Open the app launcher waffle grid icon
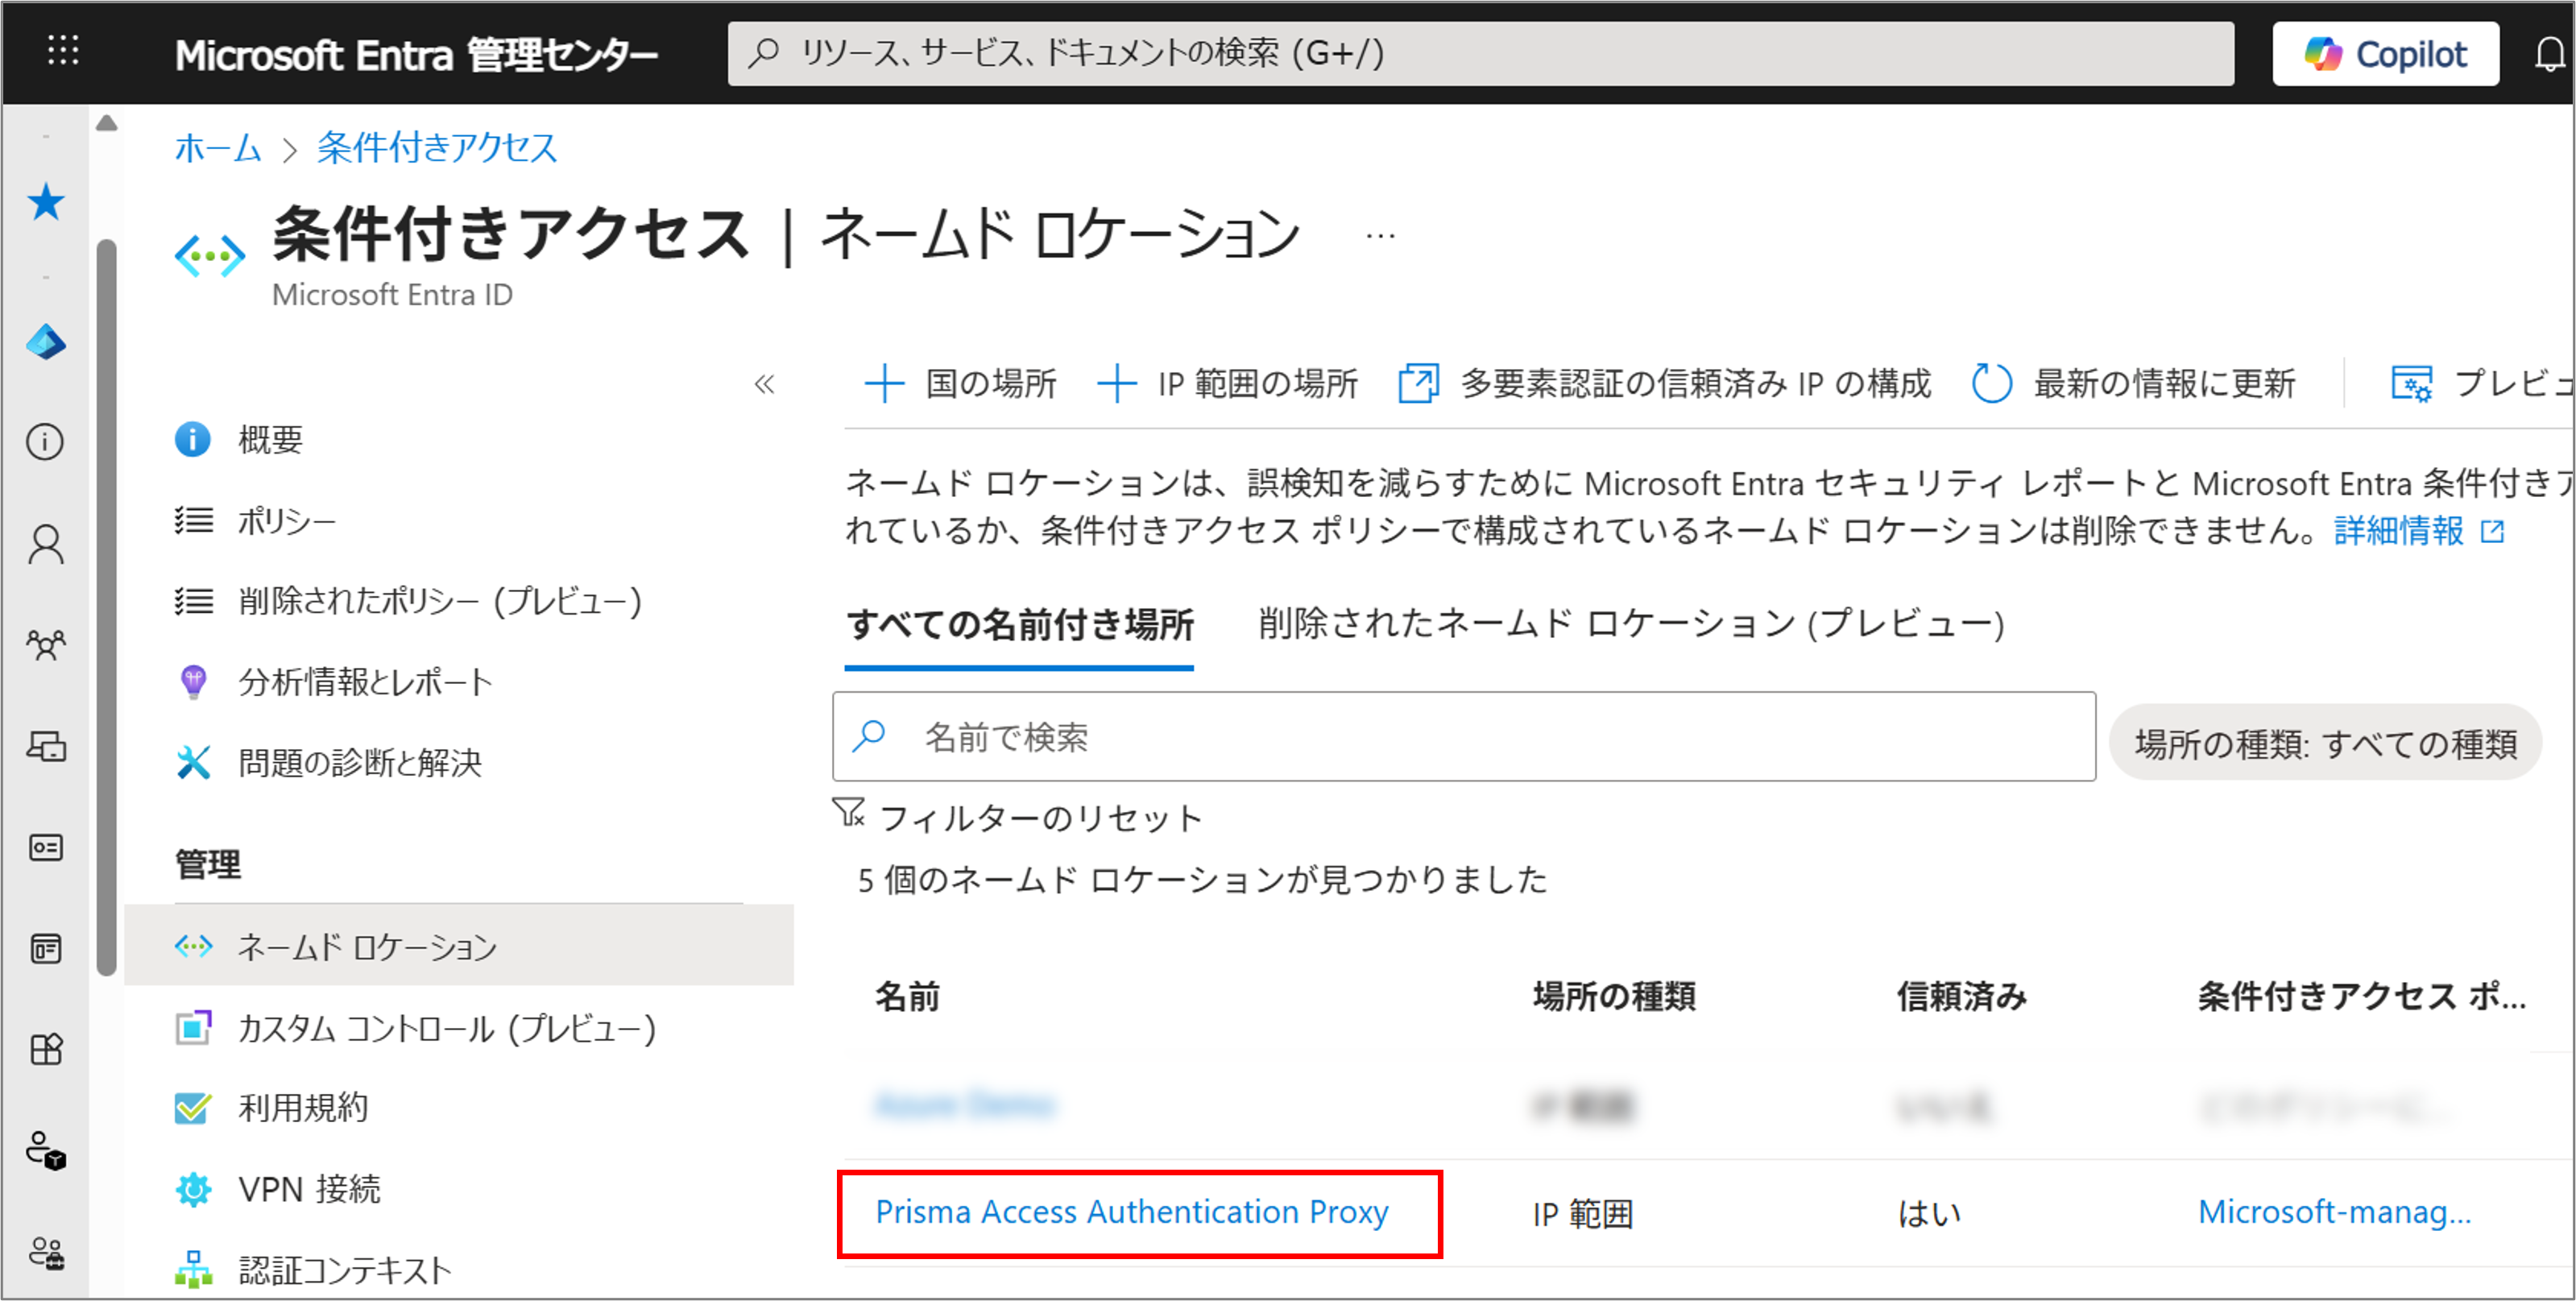Viewport: 2576px width, 1301px height. 63,51
